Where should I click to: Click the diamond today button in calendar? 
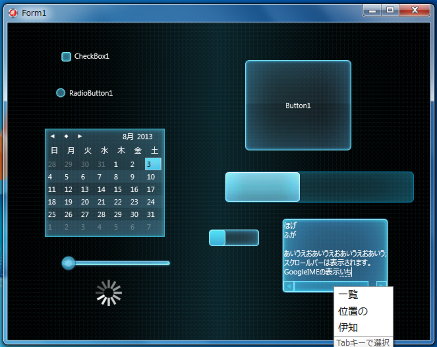(x=66, y=136)
